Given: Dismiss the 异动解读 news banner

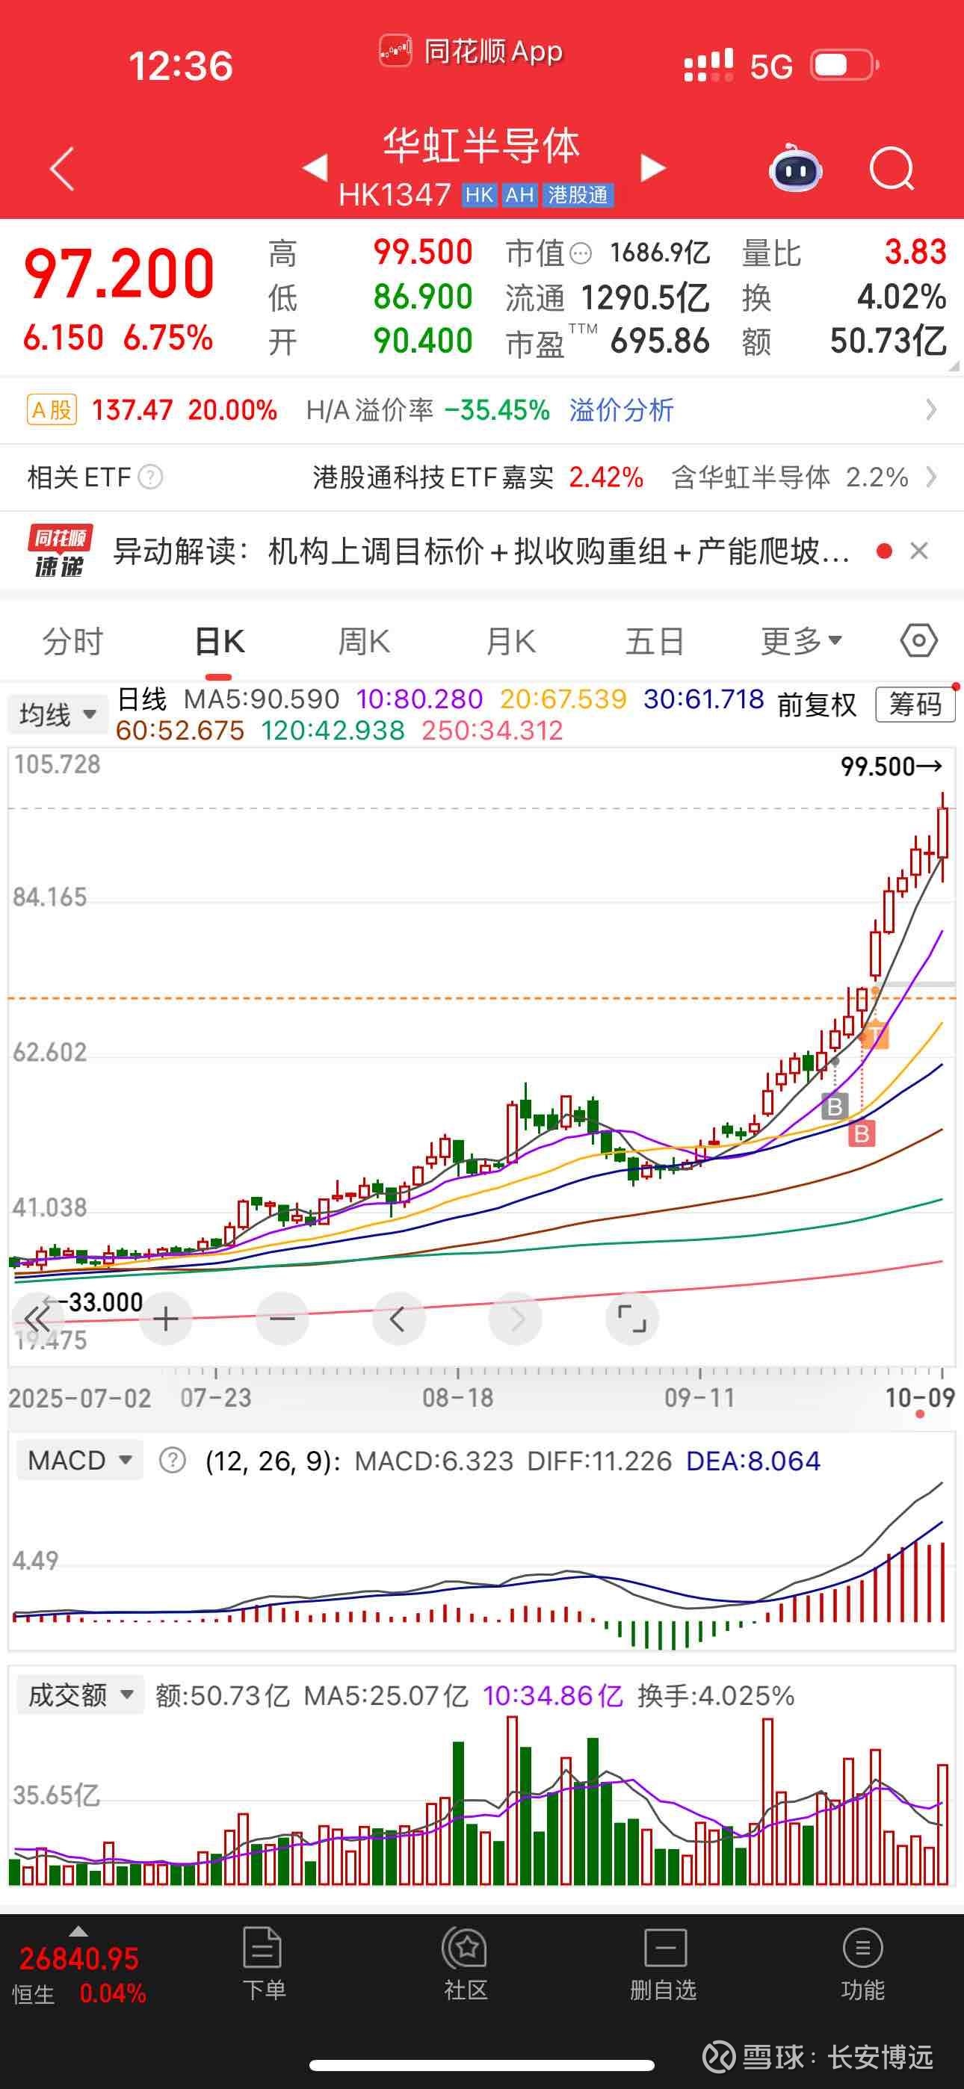Looking at the screenshot, I should click(x=919, y=551).
